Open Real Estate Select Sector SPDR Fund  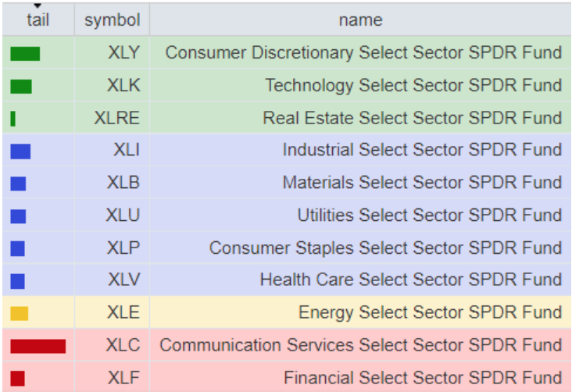coord(412,119)
